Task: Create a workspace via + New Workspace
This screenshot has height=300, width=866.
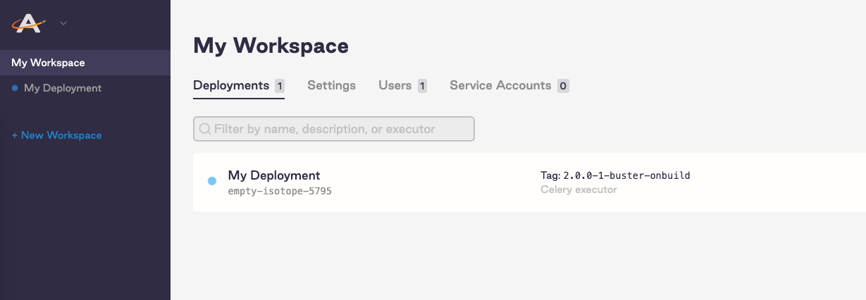Action: (56, 135)
